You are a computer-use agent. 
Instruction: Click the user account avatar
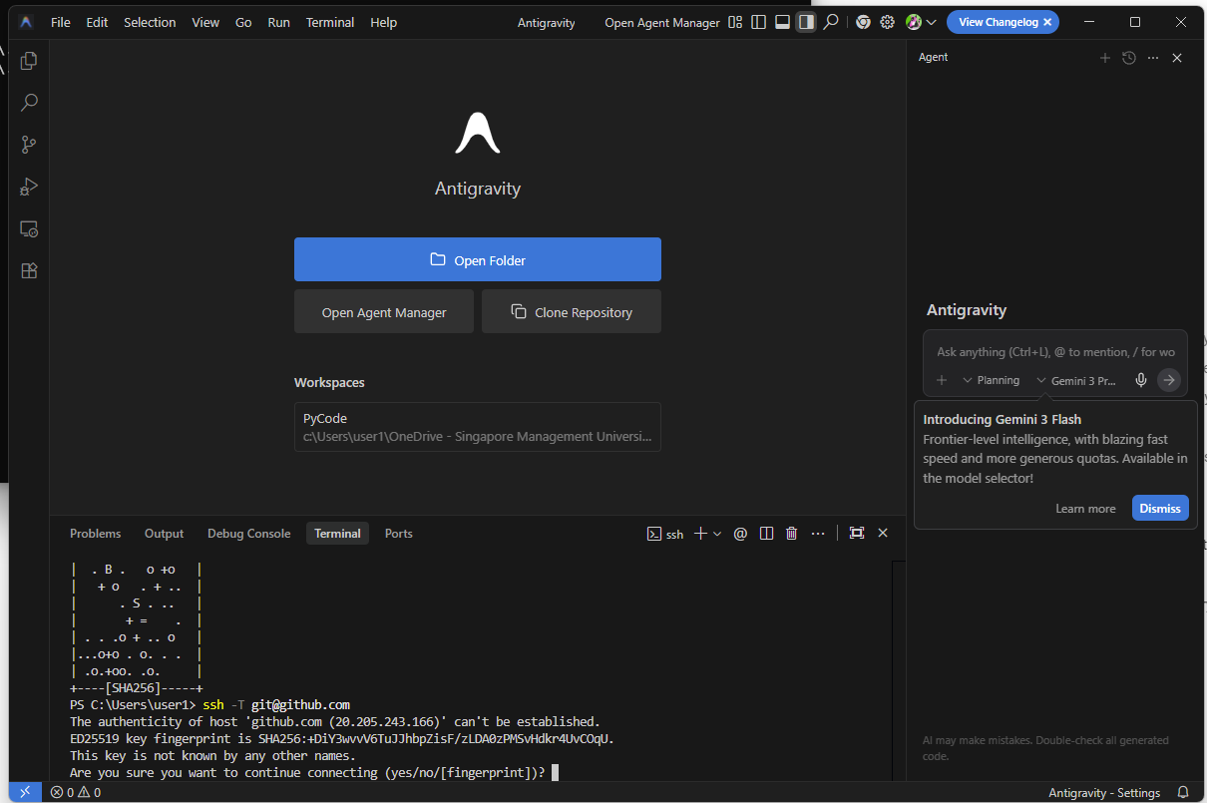[914, 22]
